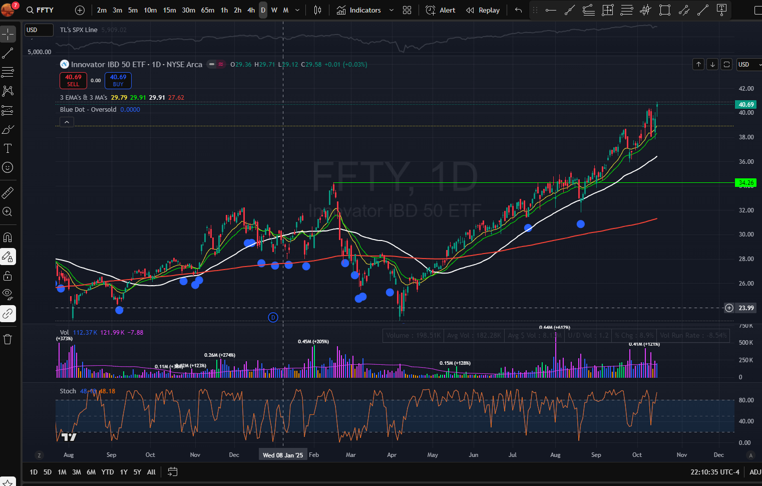The height and width of the screenshot is (486, 762).
Task: Toggle Magnet mode
Action: tap(8, 237)
